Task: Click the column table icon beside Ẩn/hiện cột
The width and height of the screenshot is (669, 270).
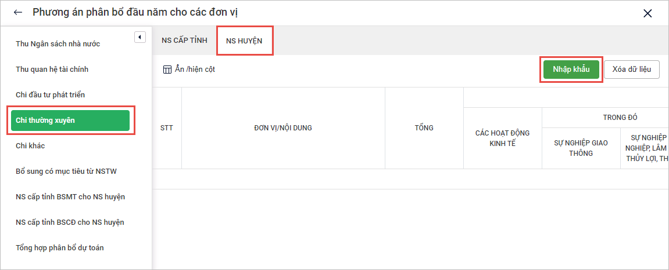Action: coord(167,70)
